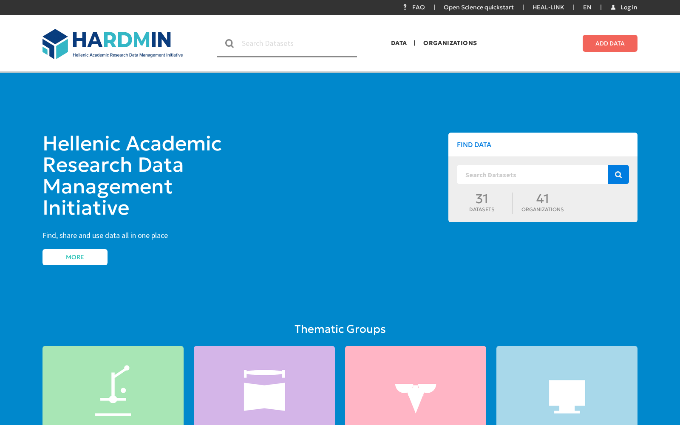Click the user icon beside Log in

(x=613, y=7)
